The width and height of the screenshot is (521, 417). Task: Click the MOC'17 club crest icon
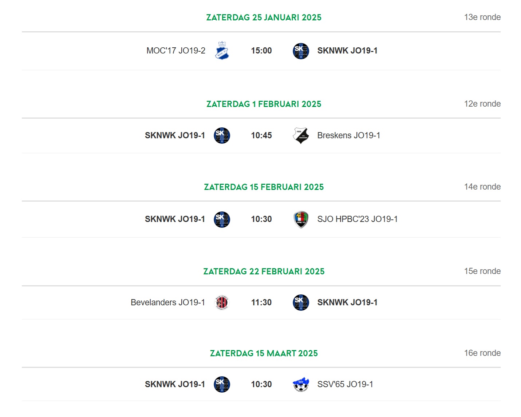[222, 51]
